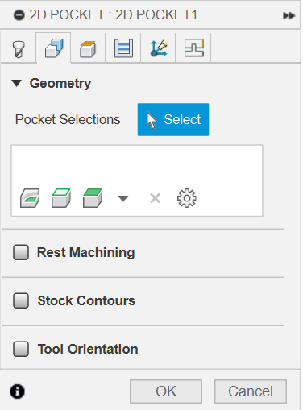Enable the Tool Orientation checkbox
Screen dimensions: 303x410
point(21,349)
